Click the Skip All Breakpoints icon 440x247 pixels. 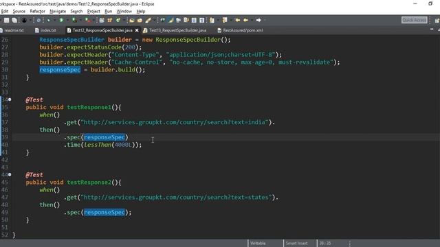point(38,20)
